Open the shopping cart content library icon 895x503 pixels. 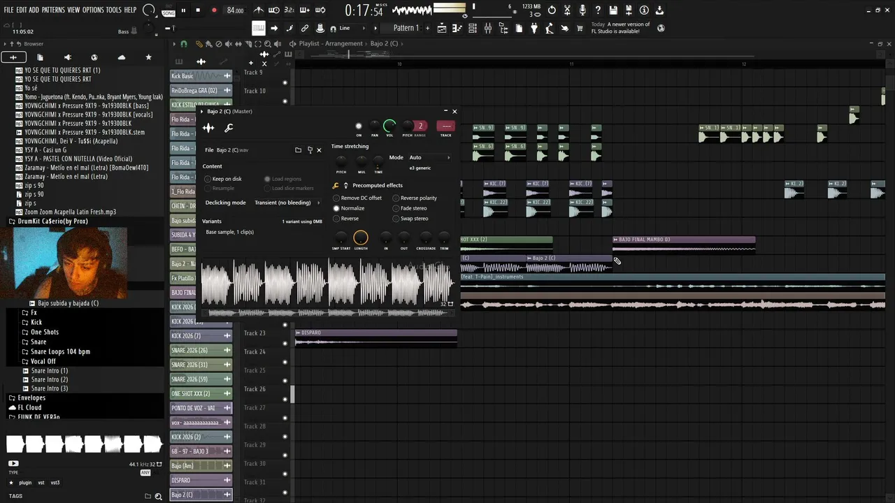click(x=580, y=29)
